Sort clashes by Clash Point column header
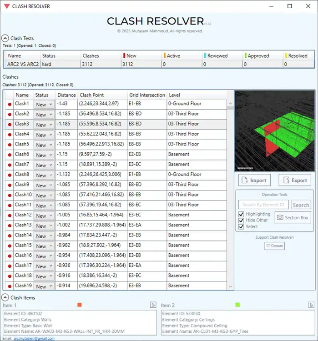This screenshot has height=341, width=318. click(x=102, y=95)
